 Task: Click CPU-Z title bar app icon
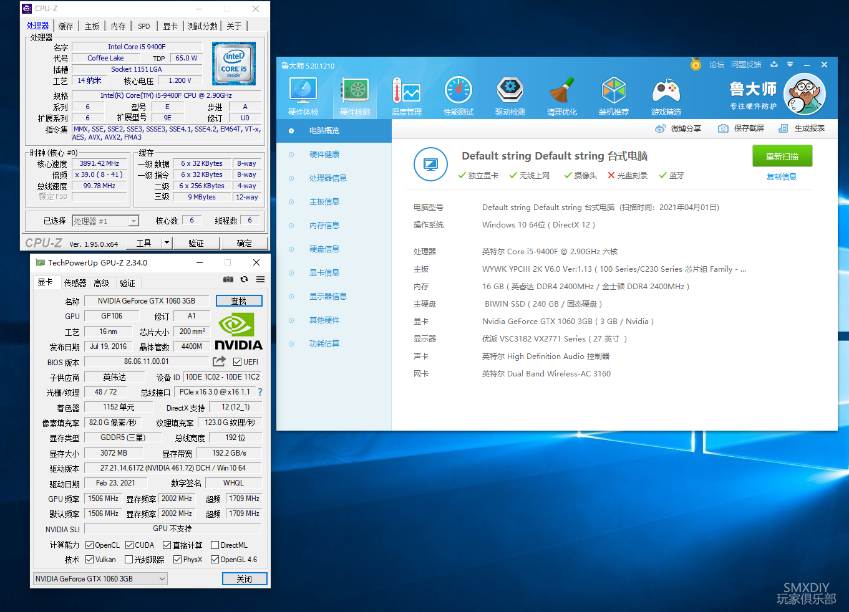point(27,9)
